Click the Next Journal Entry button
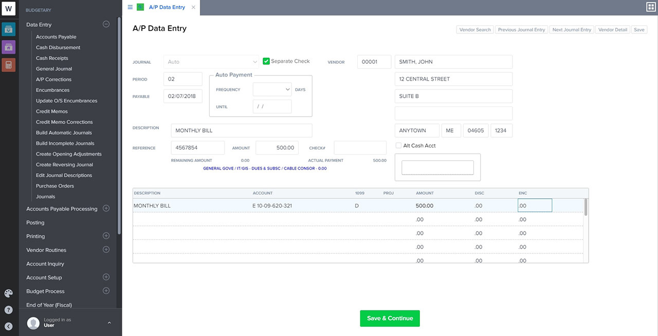 click(x=572, y=30)
